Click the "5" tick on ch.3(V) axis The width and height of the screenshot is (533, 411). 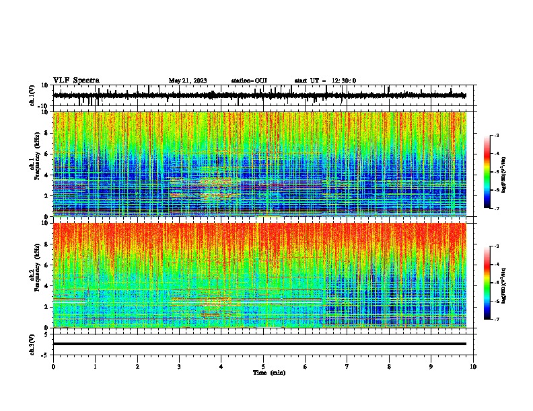(x=46, y=334)
